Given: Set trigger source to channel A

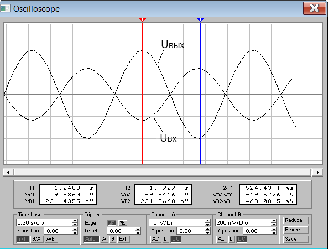Looking at the screenshot, I should click(x=105, y=239).
